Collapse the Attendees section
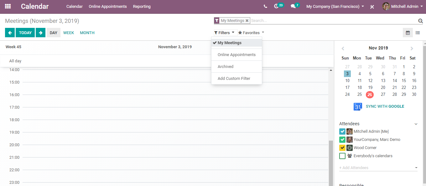Viewport: 426px width, 186px height. (416, 124)
